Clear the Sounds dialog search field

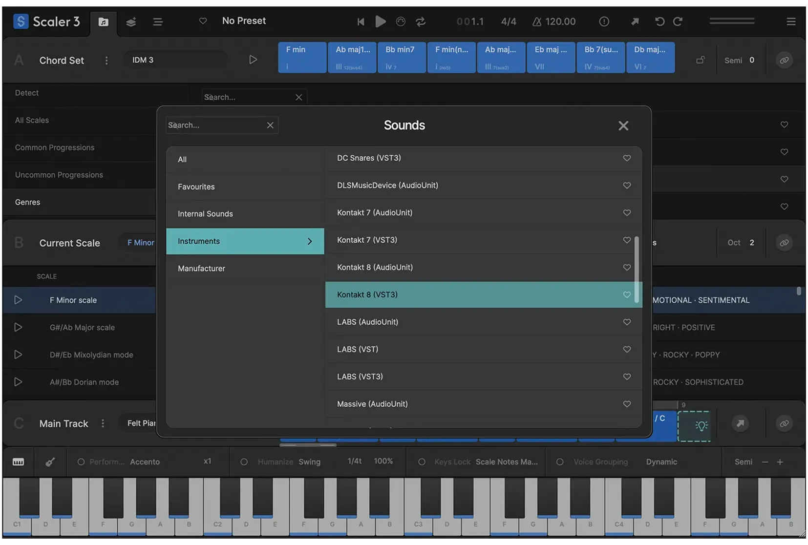[270, 125]
